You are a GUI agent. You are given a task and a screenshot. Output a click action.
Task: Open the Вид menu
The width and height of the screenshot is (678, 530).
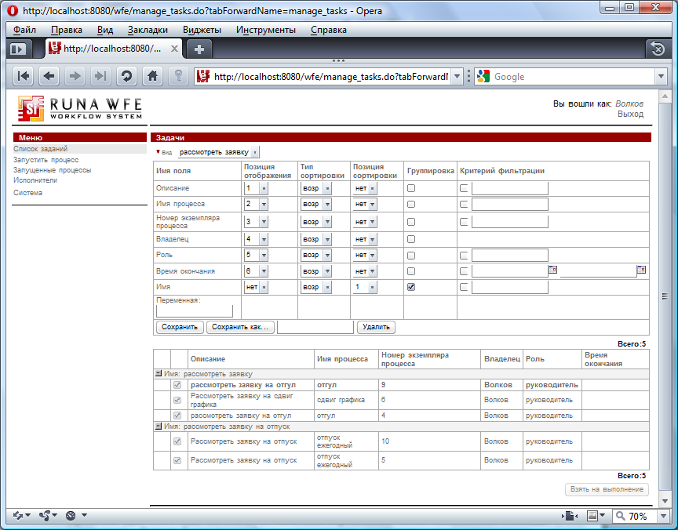[x=105, y=30]
